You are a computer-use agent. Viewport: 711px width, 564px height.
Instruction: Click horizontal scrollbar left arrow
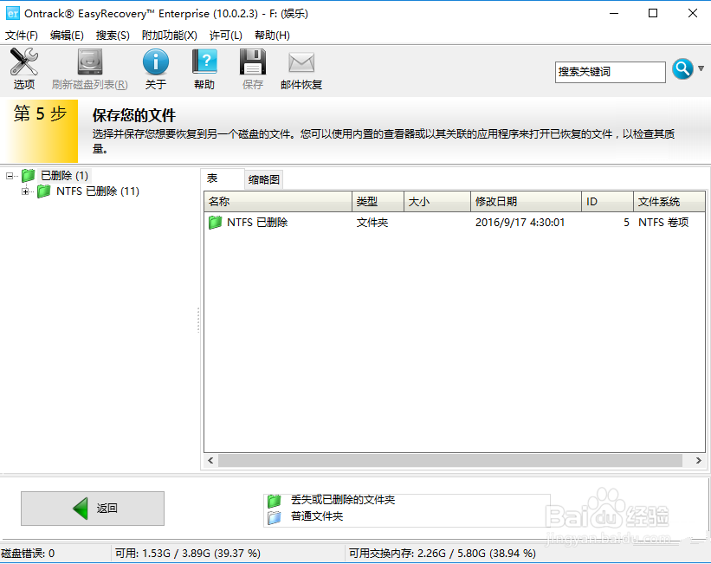tap(210, 461)
